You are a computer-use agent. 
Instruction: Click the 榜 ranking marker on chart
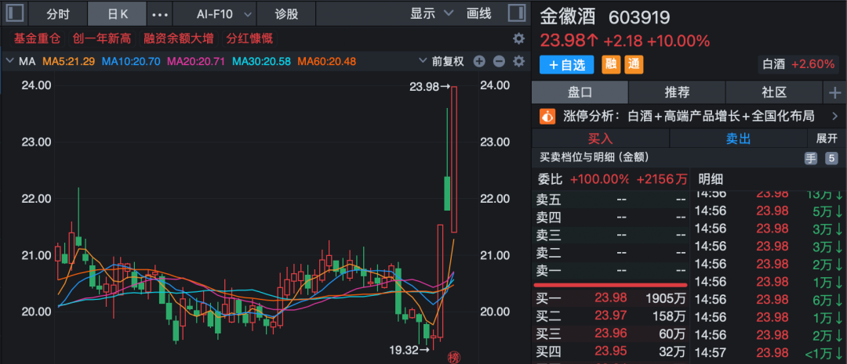click(x=454, y=358)
